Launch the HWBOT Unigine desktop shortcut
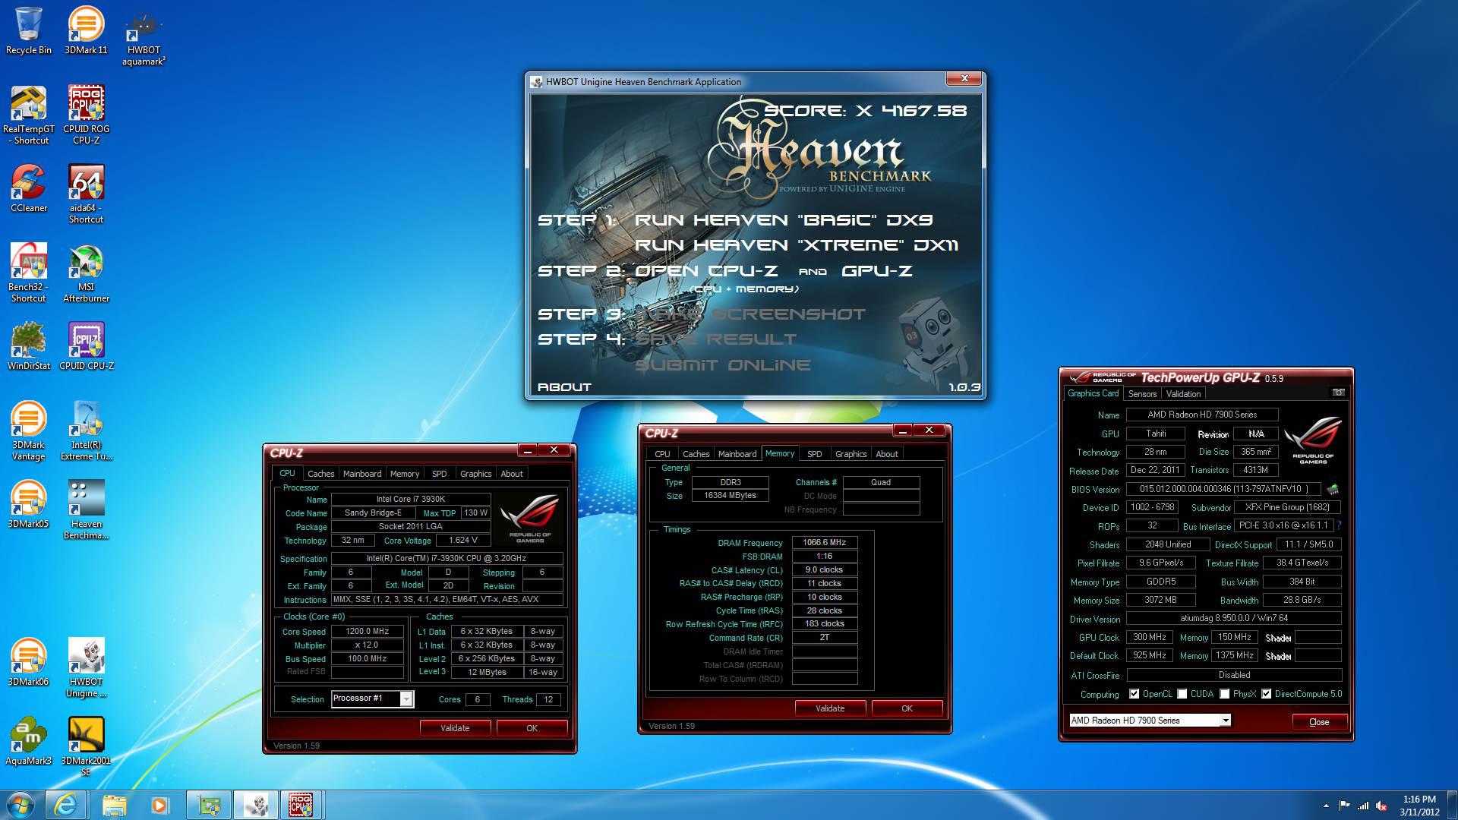Image resolution: width=1458 pixels, height=820 pixels. 86,667
